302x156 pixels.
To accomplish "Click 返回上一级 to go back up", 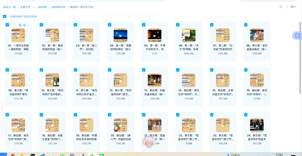I will 9,7.
